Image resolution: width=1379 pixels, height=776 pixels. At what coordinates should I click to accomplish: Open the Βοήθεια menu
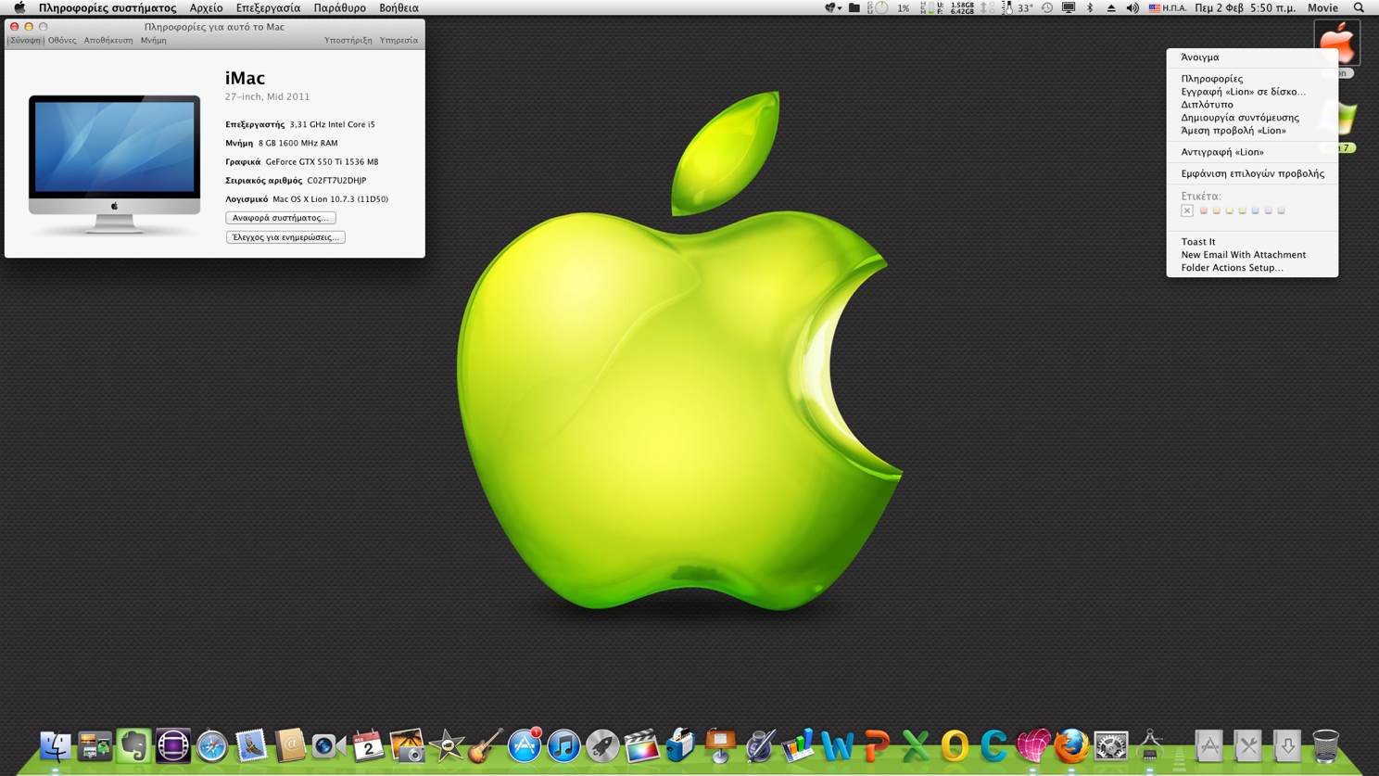click(x=399, y=7)
